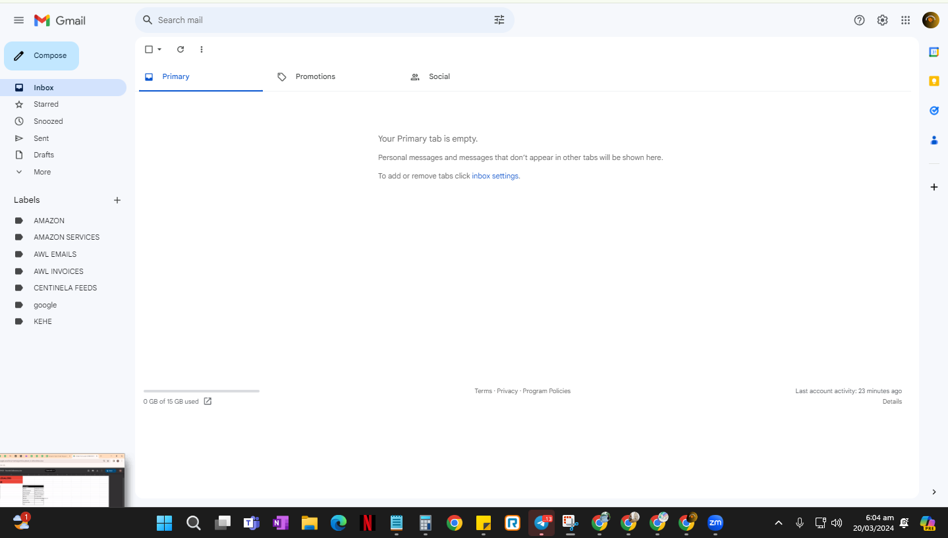Open the Windows Start menu
The image size is (948, 538).
click(x=164, y=524)
